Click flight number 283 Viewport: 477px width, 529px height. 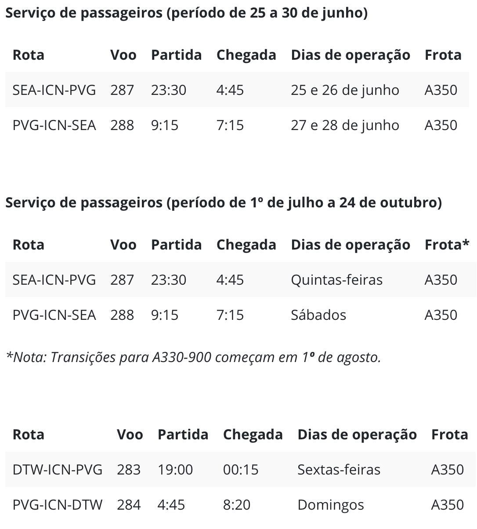point(129,470)
